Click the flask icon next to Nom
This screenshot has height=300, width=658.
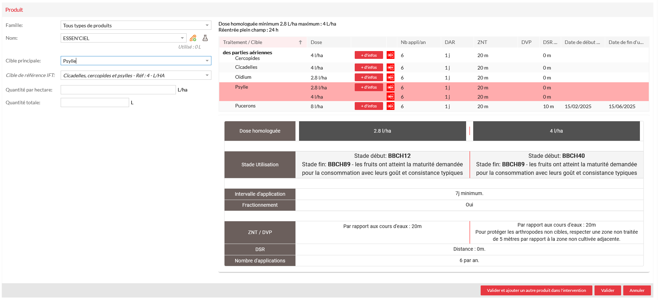coord(205,38)
